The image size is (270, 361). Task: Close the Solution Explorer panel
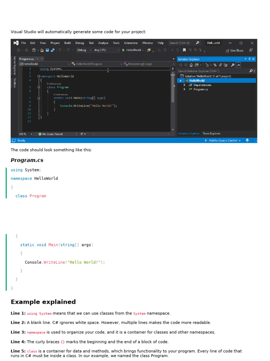(253, 59)
